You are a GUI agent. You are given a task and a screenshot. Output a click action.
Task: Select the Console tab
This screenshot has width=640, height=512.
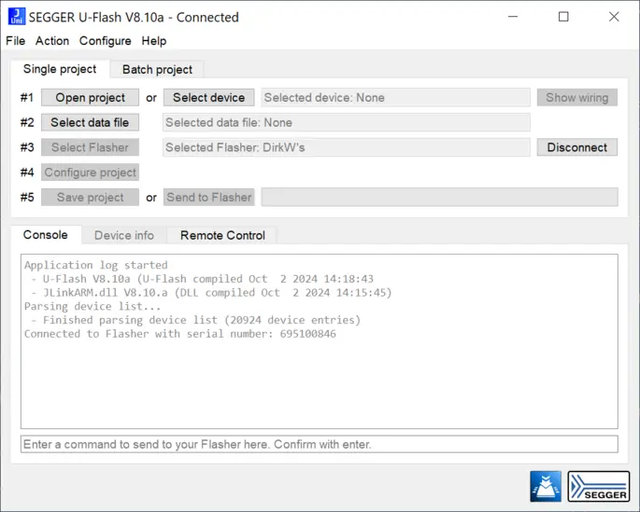pyautogui.click(x=45, y=235)
